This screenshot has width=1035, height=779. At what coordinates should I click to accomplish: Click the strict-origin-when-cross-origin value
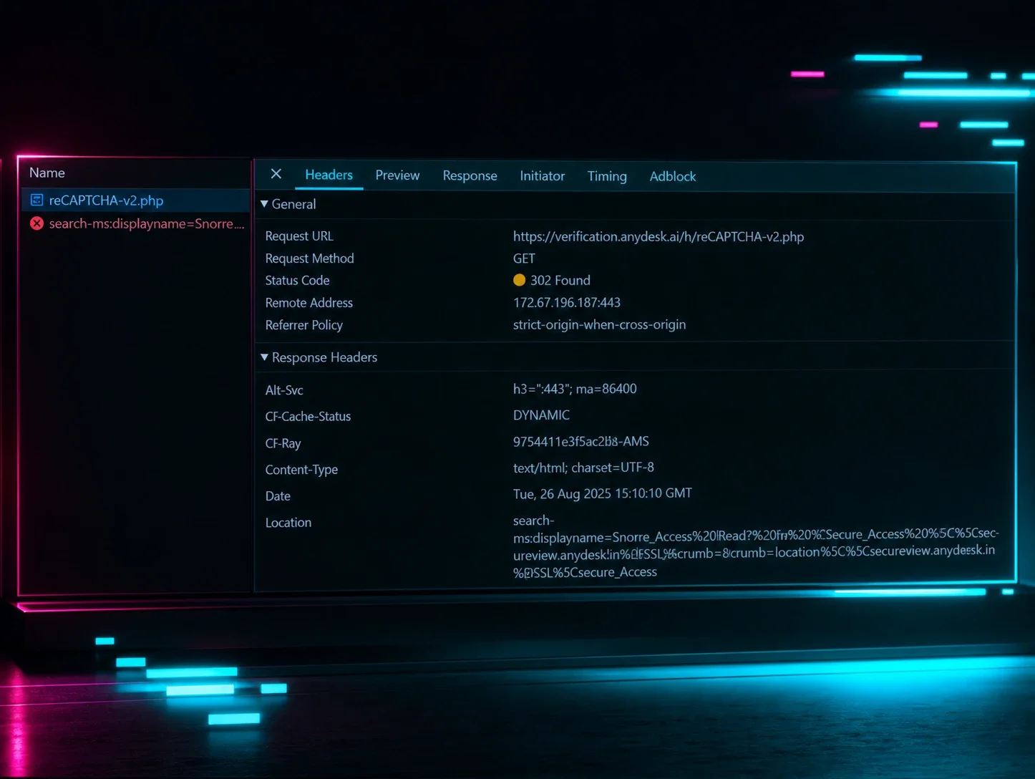[599, 324]
